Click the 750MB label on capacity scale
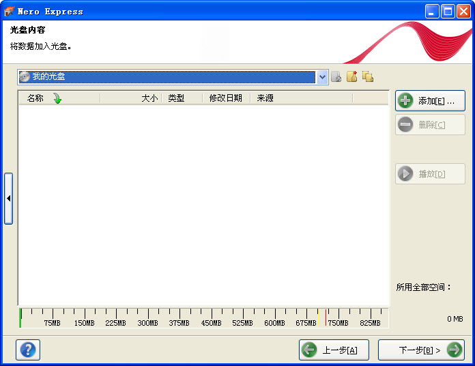This screenshot has height=366, width=475. (338, 323)
